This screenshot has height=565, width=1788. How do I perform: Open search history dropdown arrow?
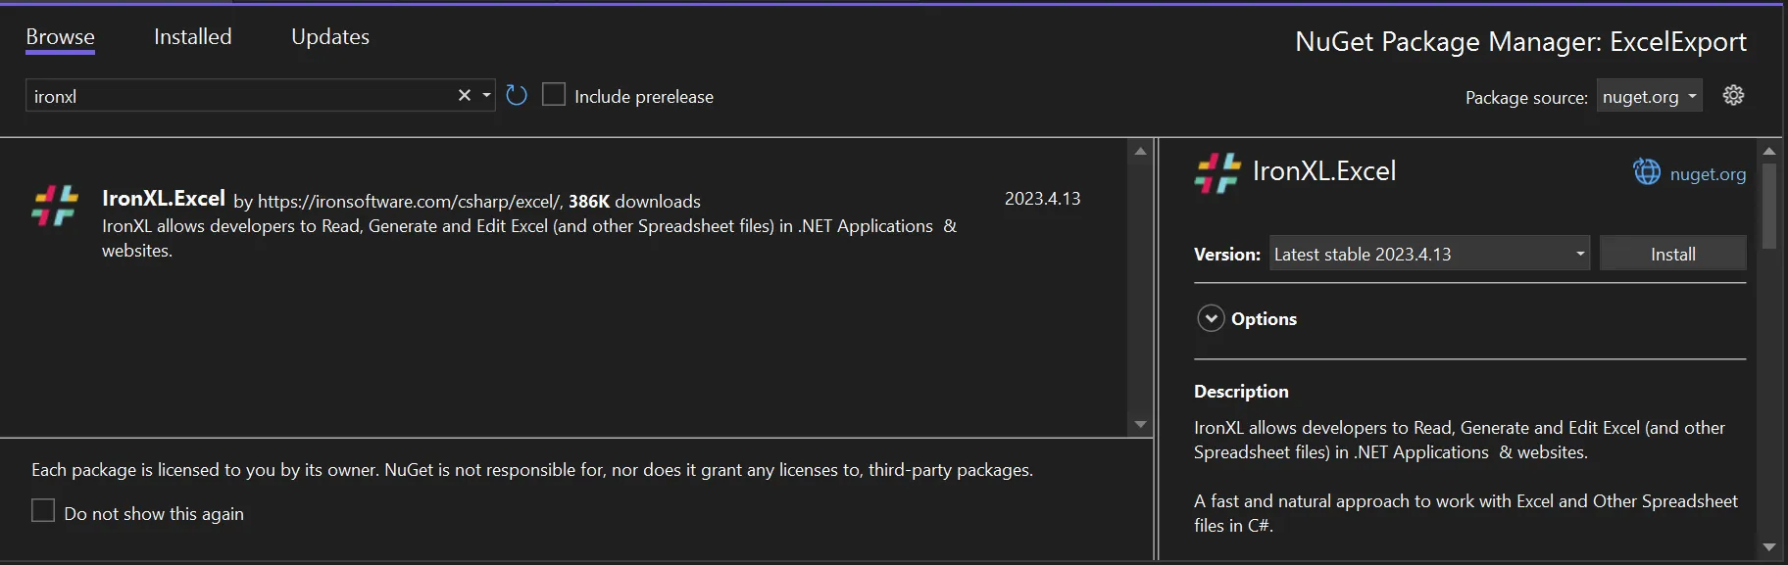click(486, 95)
